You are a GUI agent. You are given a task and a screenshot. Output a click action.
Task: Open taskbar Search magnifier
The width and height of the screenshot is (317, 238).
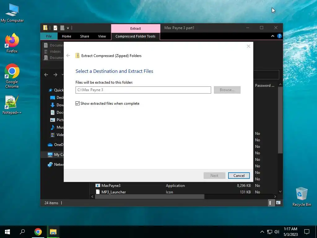(22, 232)
